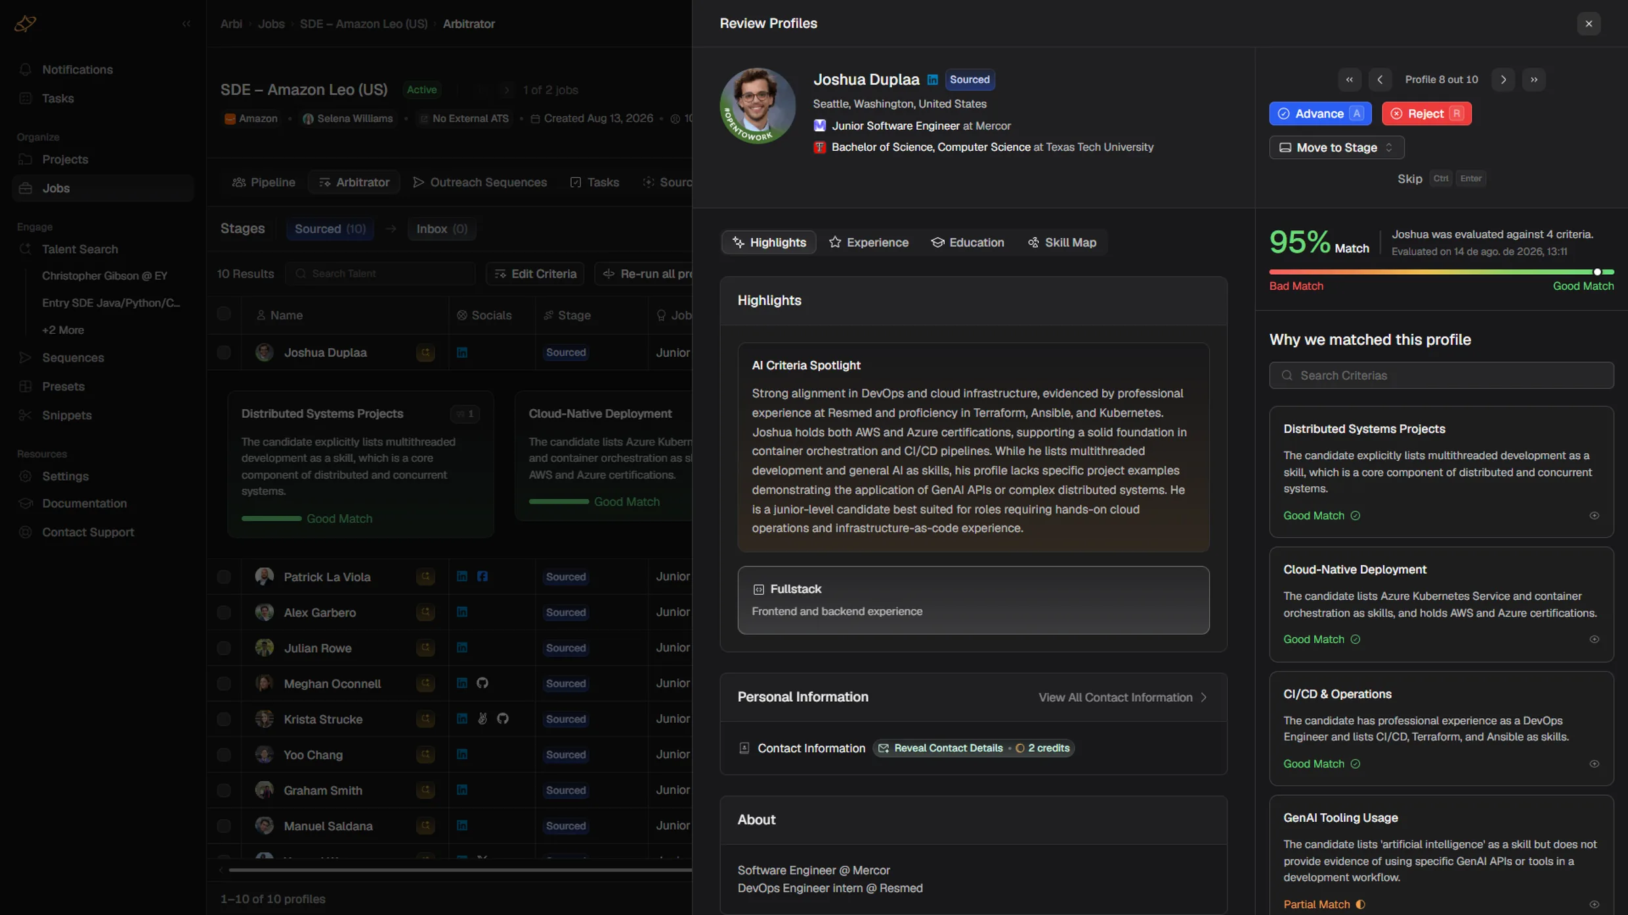Show details for Distributed Systems Projects criteria eye
Screen dimensions: 1628x915
1594,516
